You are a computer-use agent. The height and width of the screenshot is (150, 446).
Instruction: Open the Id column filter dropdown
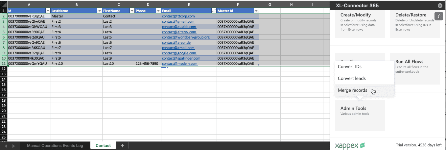48,11
